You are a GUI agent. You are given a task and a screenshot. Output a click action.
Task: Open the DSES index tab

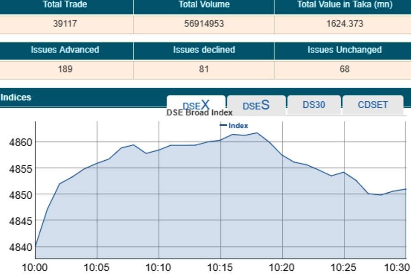pos(256,105)
